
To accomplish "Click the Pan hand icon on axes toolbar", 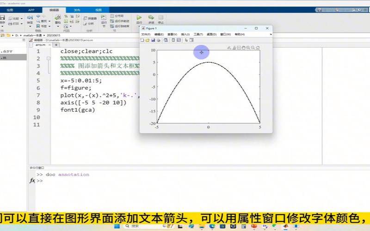I will (x=243, y=48).
